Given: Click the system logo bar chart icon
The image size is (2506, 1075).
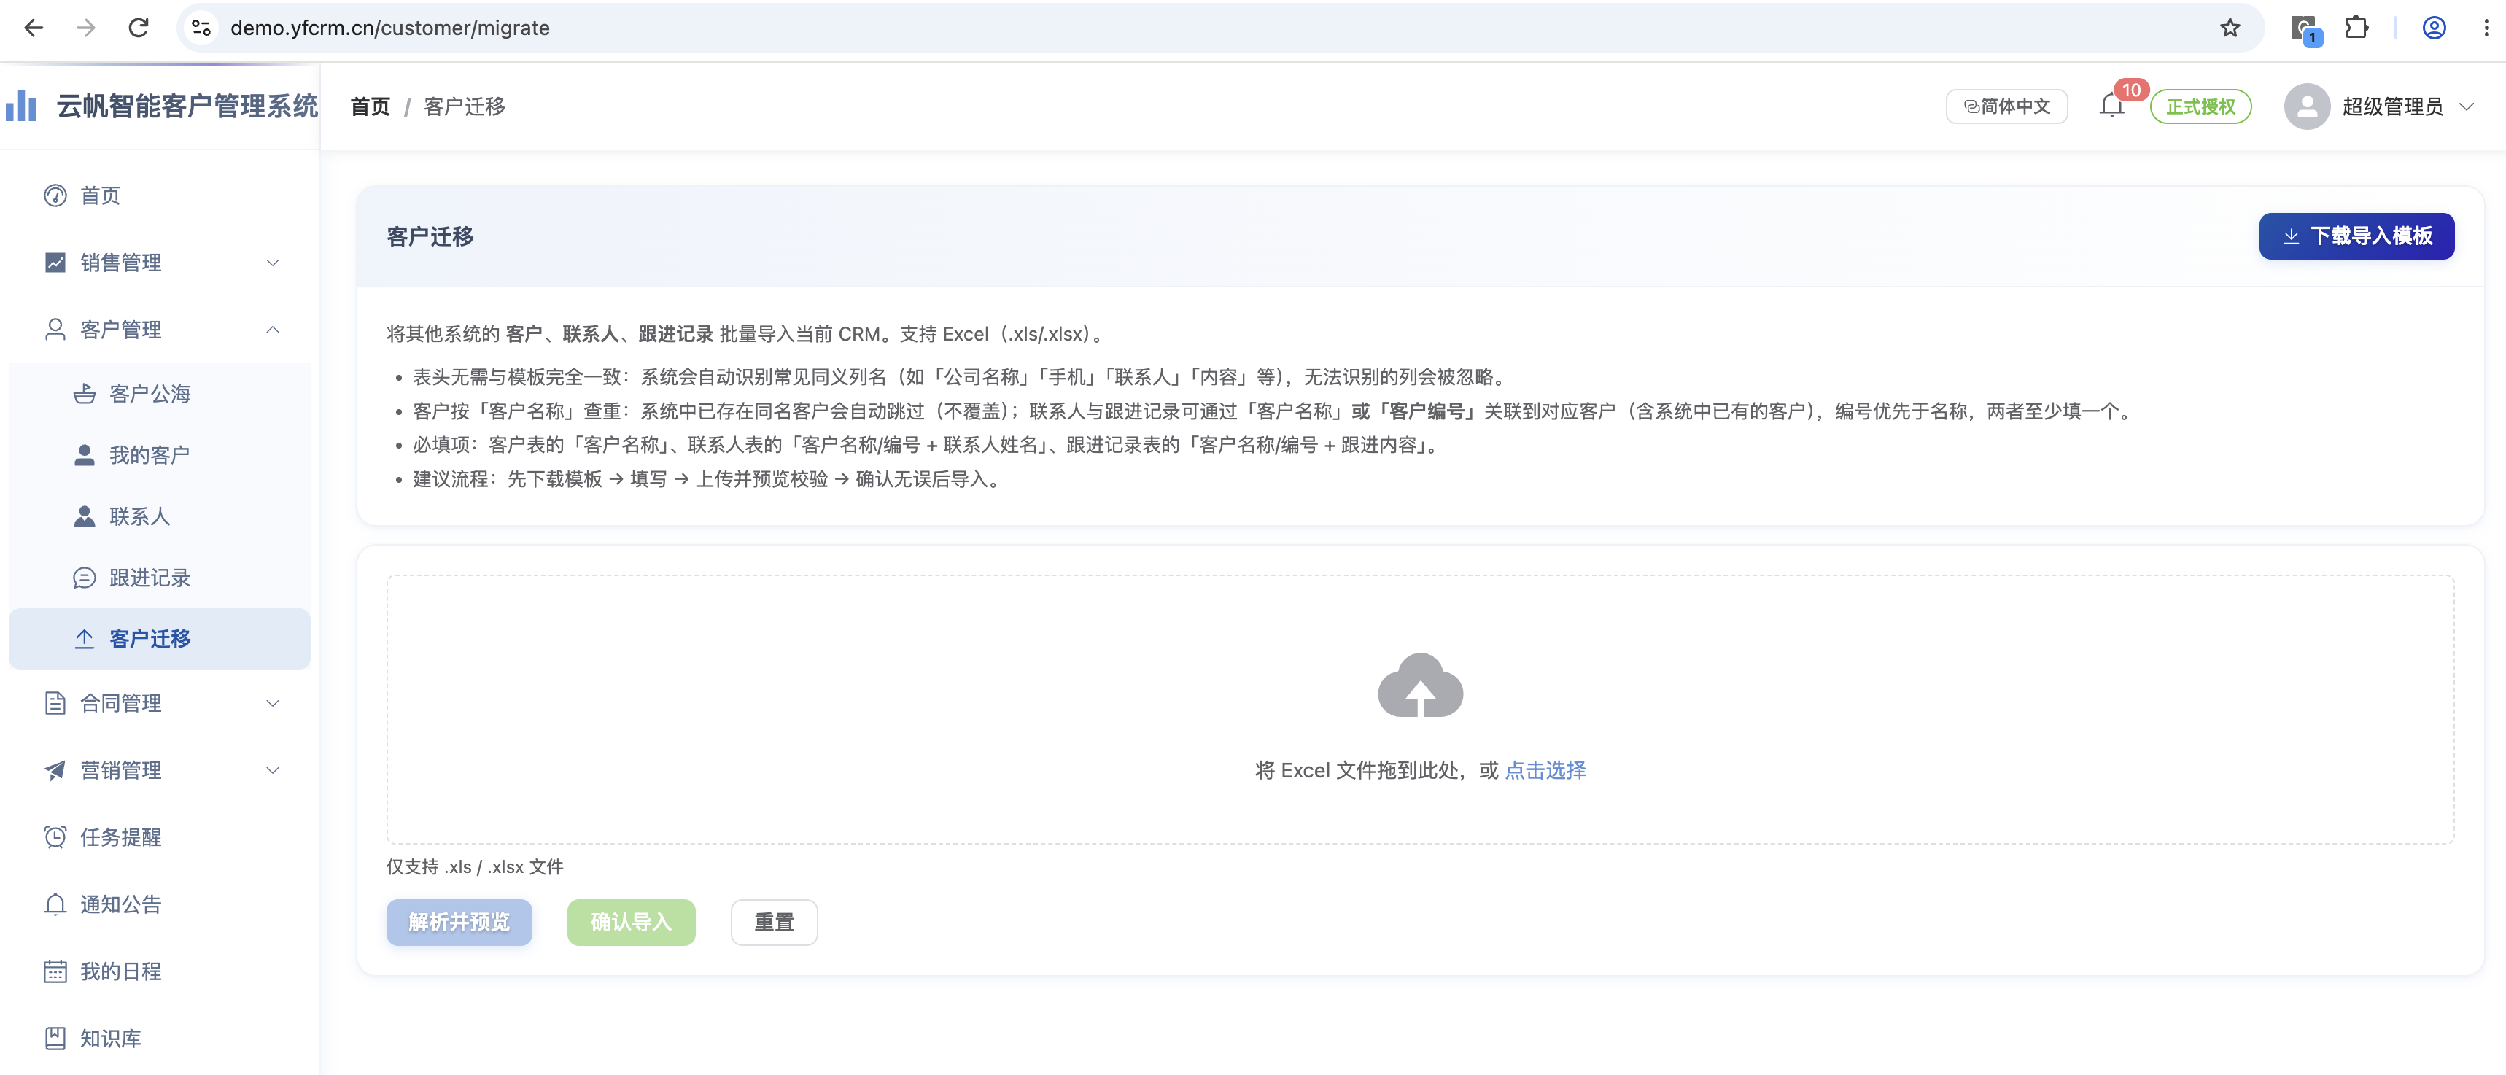Looking at the screenshot, I should point(20,106).
